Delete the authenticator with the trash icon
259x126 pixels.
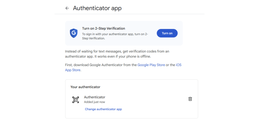click(190, 99)
